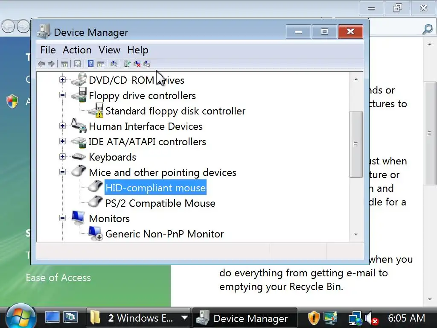The image size is (437, 328).
Task: Open the View menu
Action: 109,50
